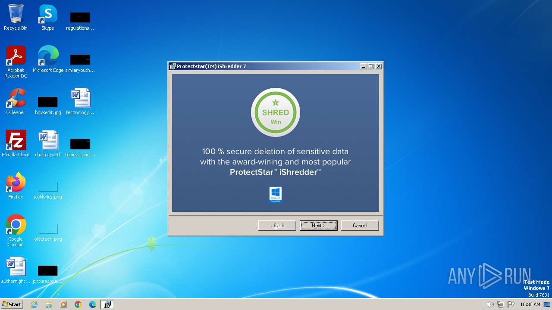Select the regulations file on desktop
The image size is (552, 310).
click(x=80, y=21)
